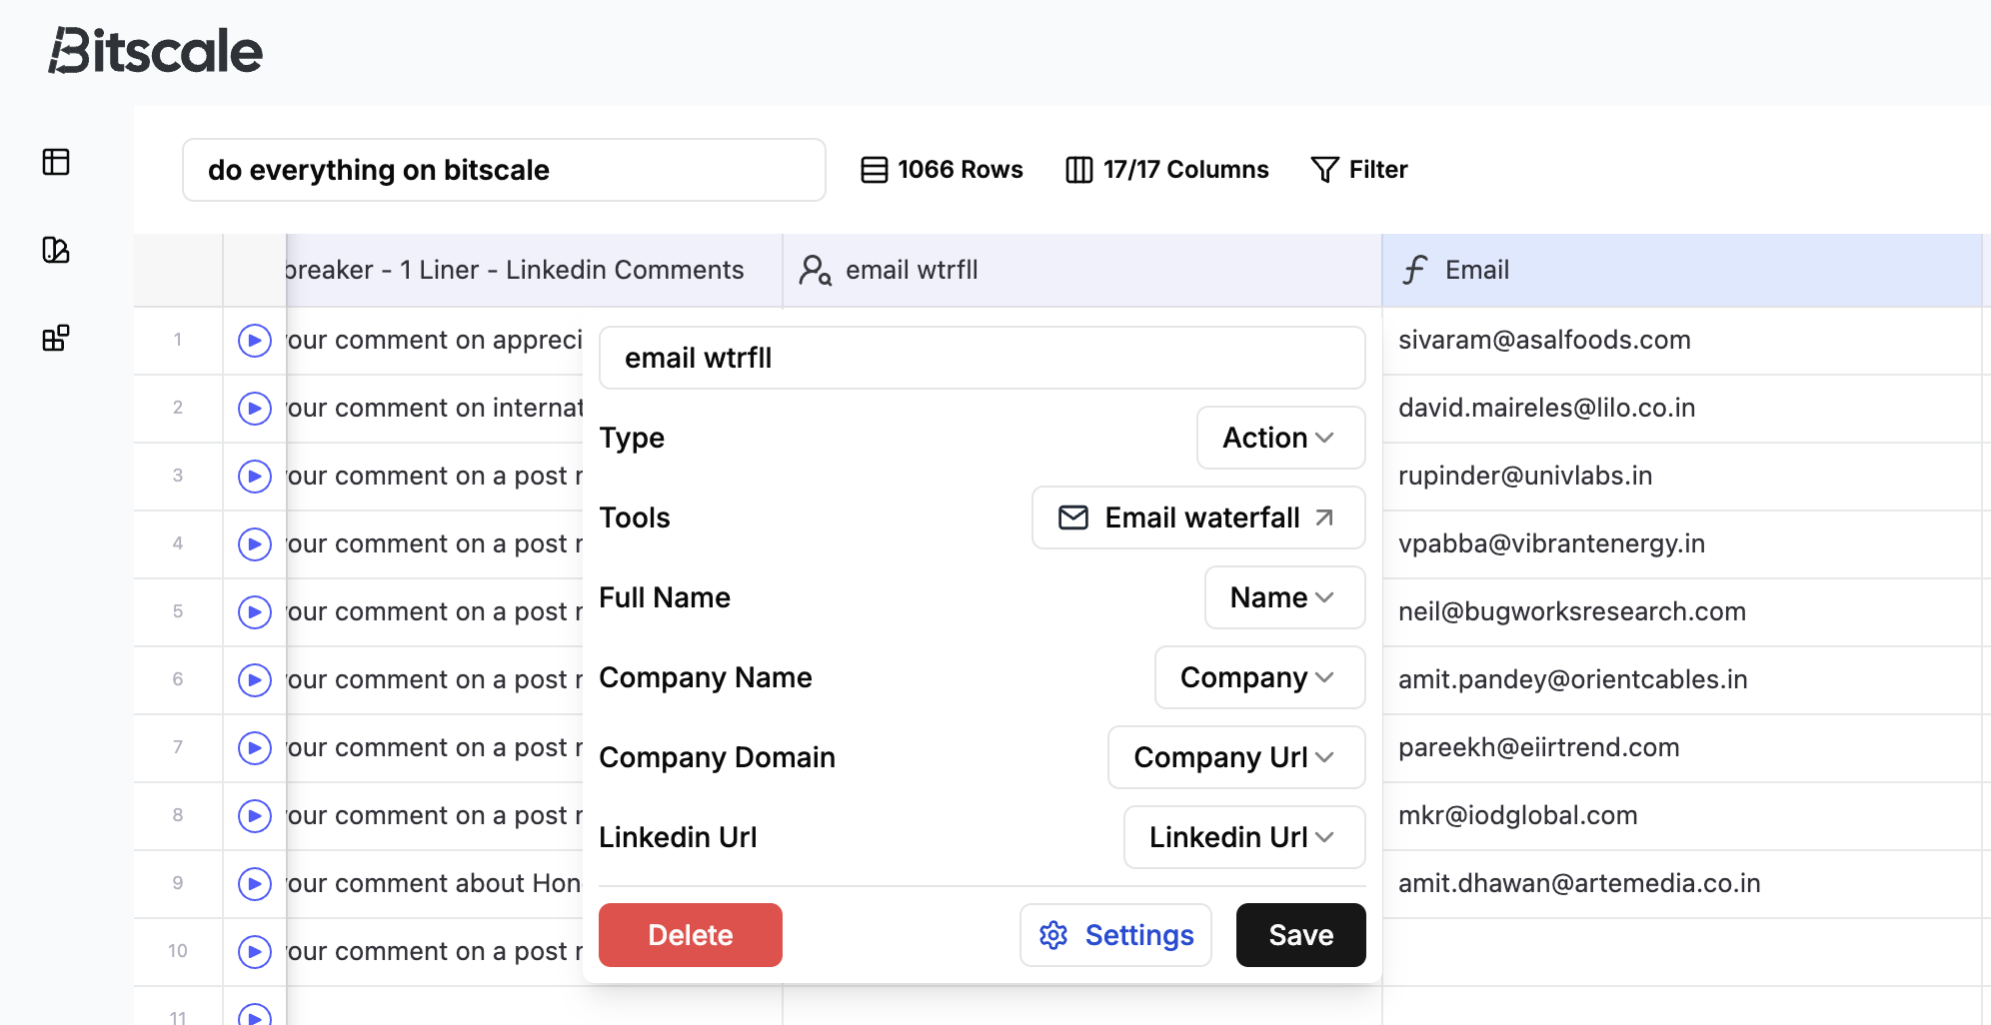
Task: Click cell vpabba@vibrantenergy.in
Action: pyautogui.click(x=1682, y=544)
